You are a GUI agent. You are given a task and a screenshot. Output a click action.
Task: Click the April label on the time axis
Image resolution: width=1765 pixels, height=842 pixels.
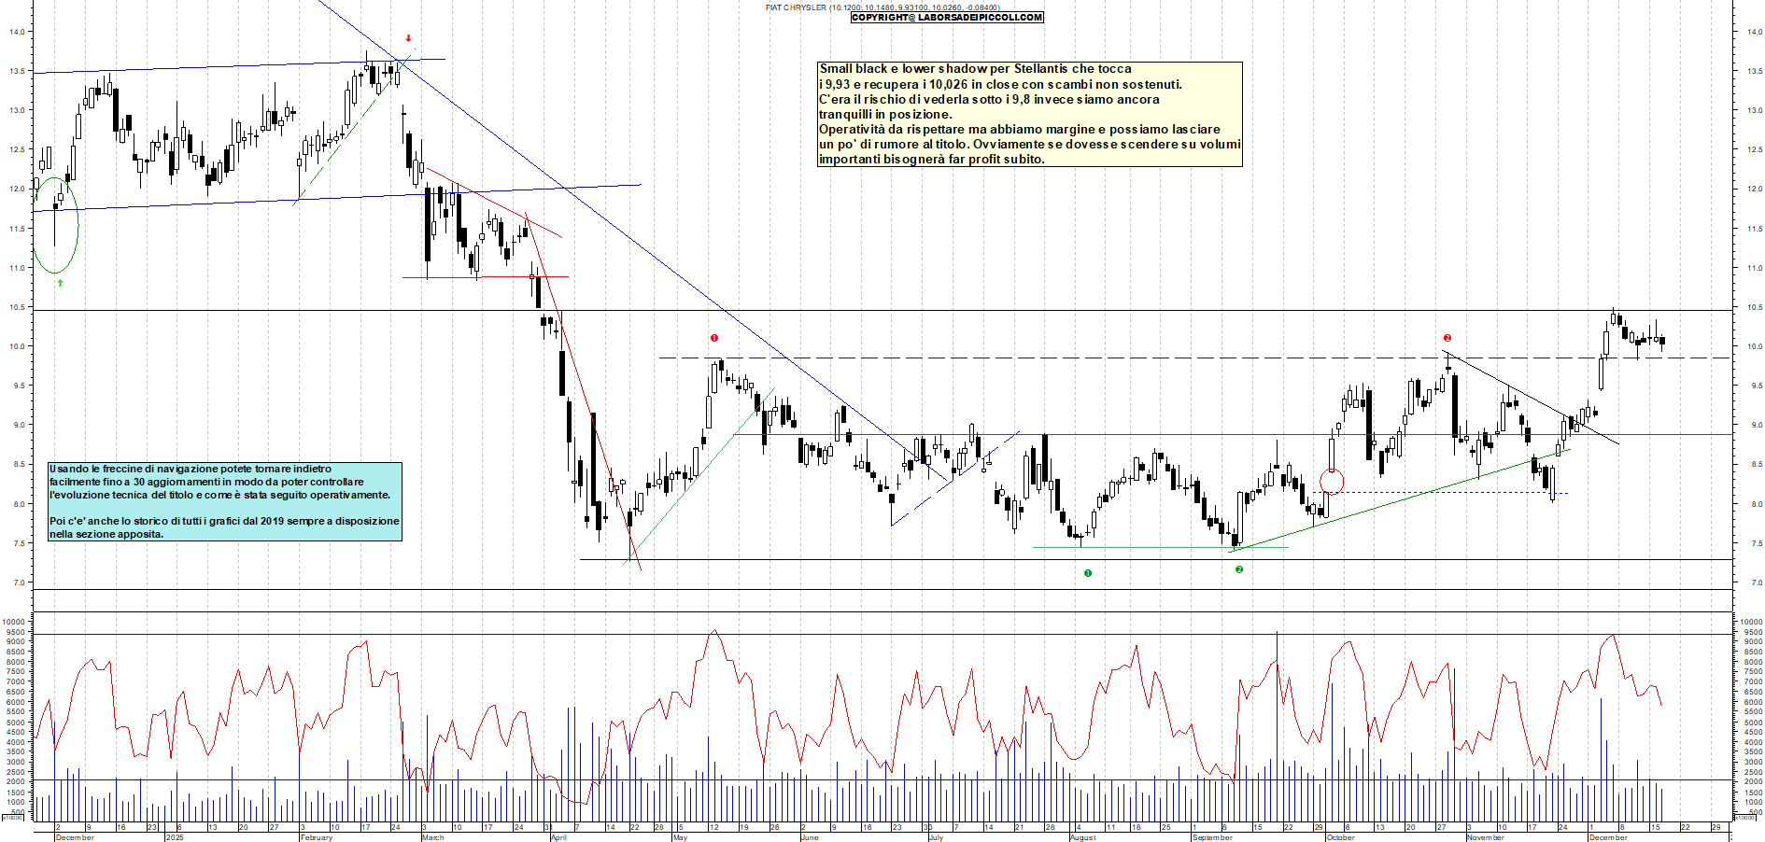(x=558, y=837)
